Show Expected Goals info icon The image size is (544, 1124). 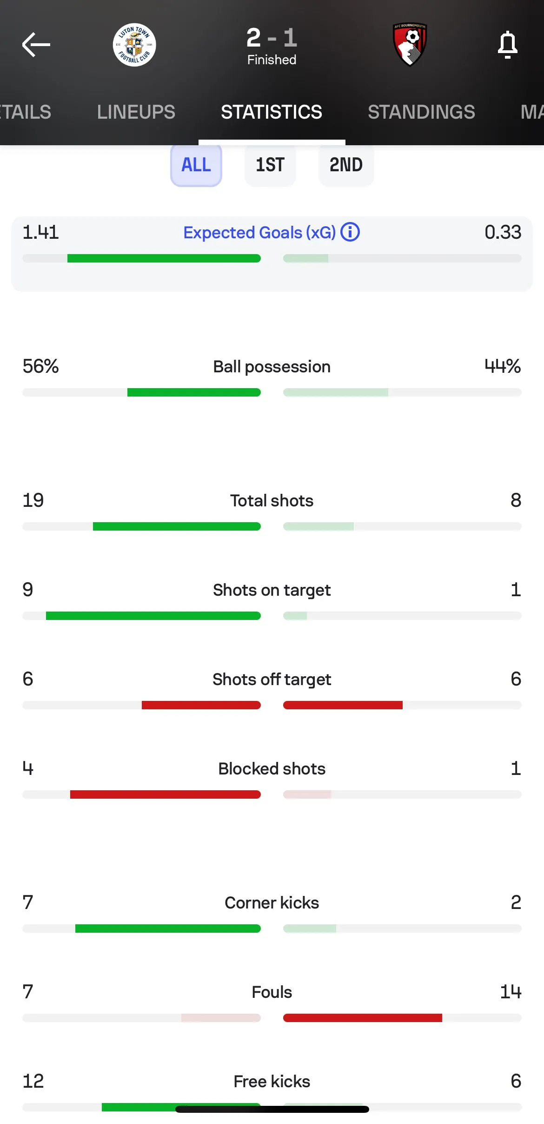coord(350,232)
